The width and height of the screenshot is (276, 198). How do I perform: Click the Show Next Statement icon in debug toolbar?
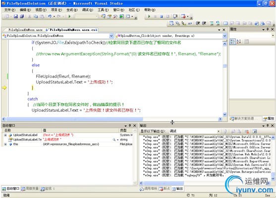[x=175, y=16]
